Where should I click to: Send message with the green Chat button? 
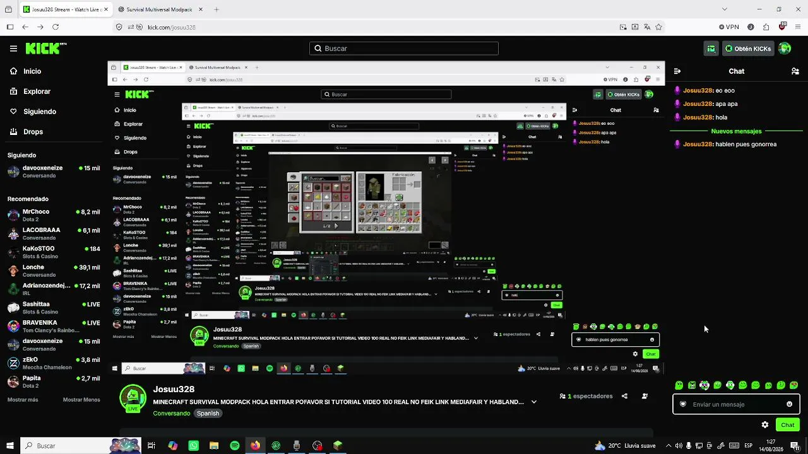pyautogui.click(x=787, y=425)
